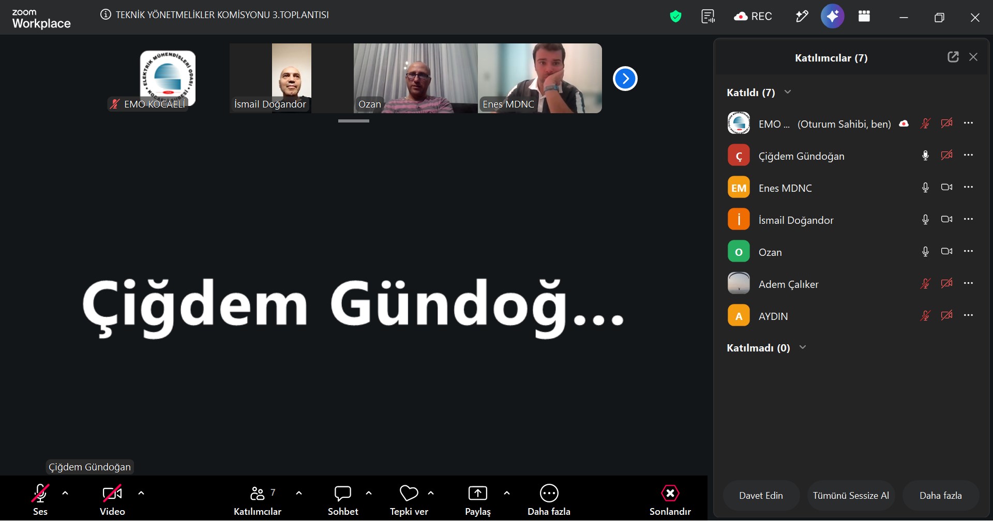The image size is (993, 521).
Task: Expand the Katılmadı (0) section
Action: pos(803,347)
